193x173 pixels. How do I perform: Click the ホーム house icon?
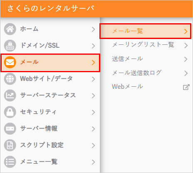[x=10, y=29]
